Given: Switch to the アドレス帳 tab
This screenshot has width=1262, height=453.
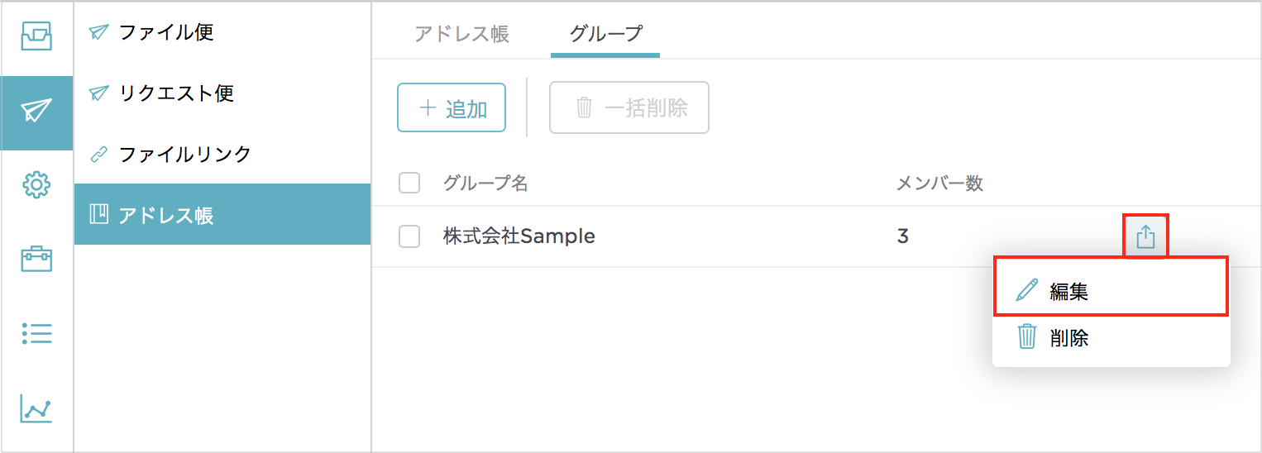Looking at the screenshot, I should 461,34.
